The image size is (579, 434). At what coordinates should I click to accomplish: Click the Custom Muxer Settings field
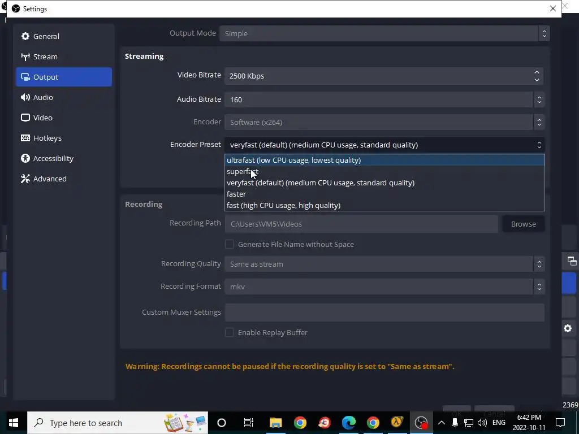384,312
